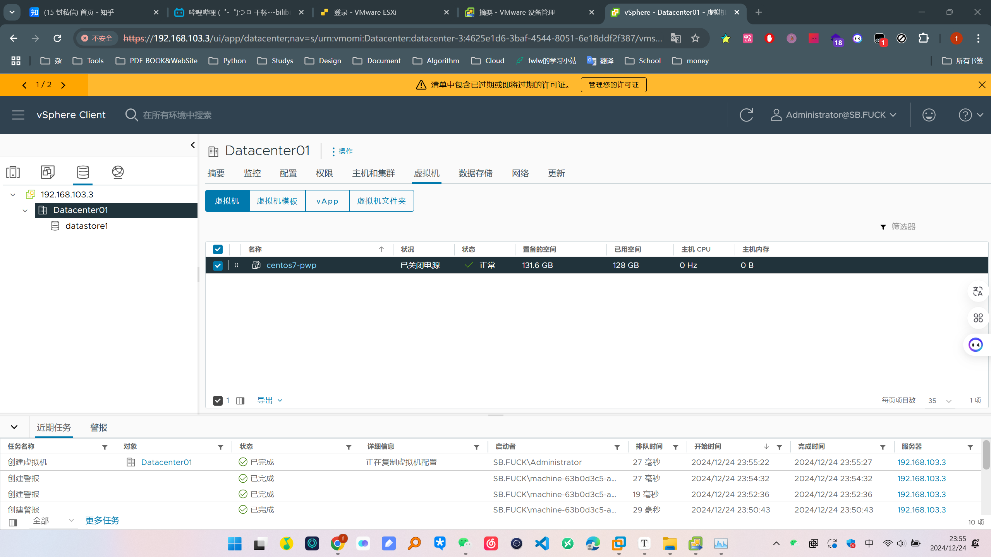Click 管理您的许可证 button in banner
991x557 pixels.
pos(613,85)
